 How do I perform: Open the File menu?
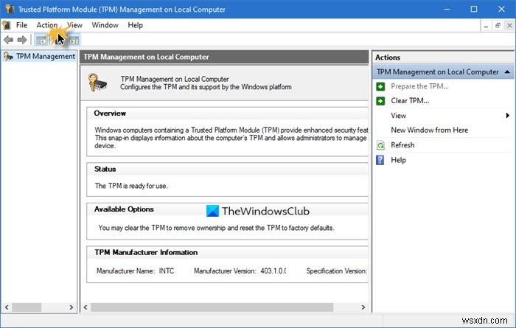(21, 25)
